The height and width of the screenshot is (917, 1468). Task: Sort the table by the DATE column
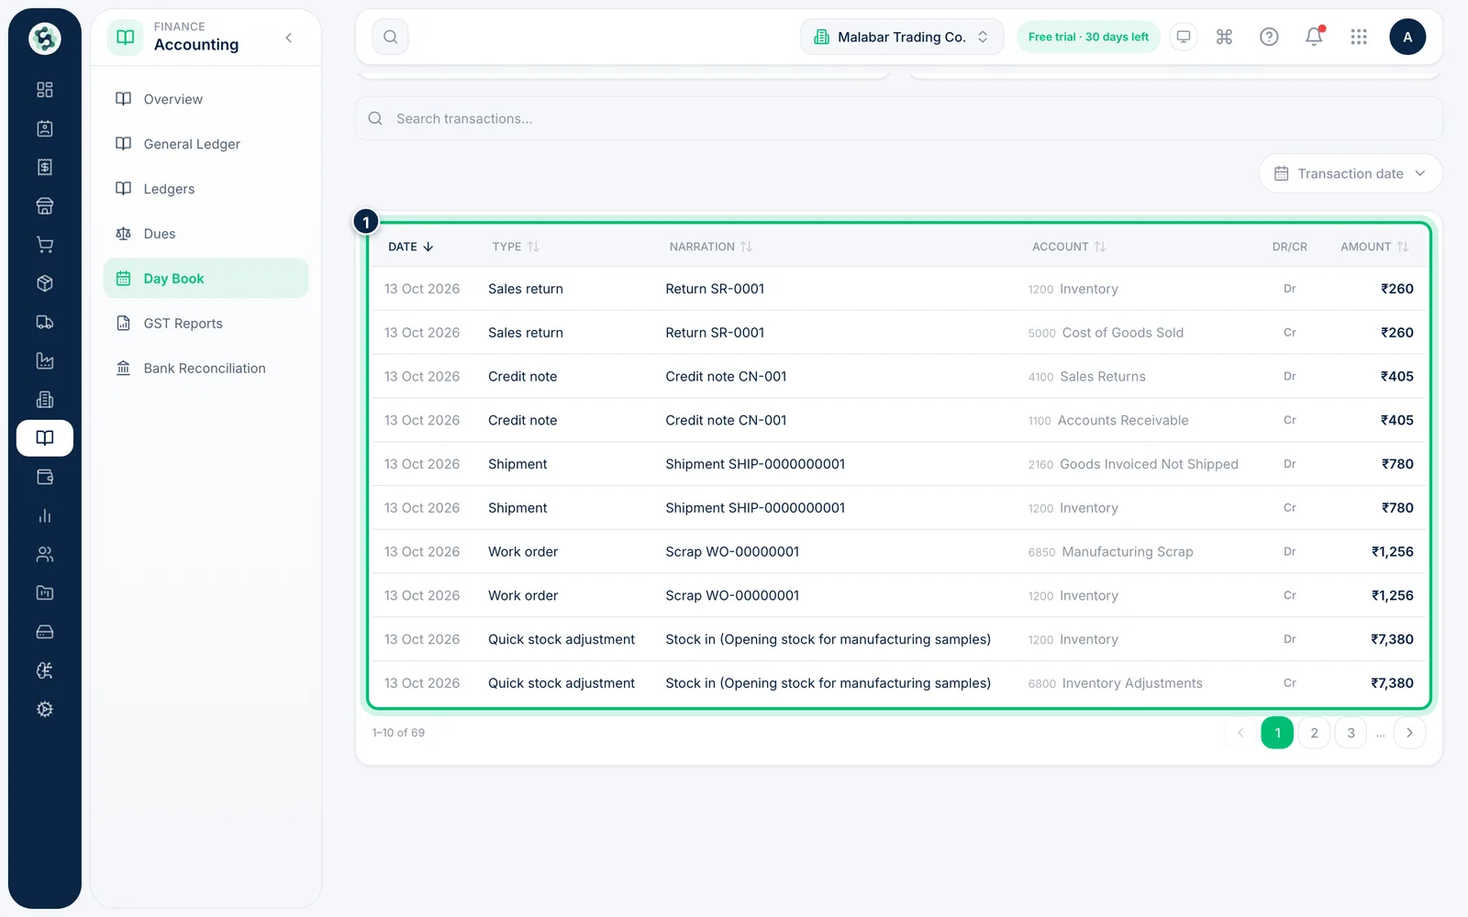(x=410, y=247)
